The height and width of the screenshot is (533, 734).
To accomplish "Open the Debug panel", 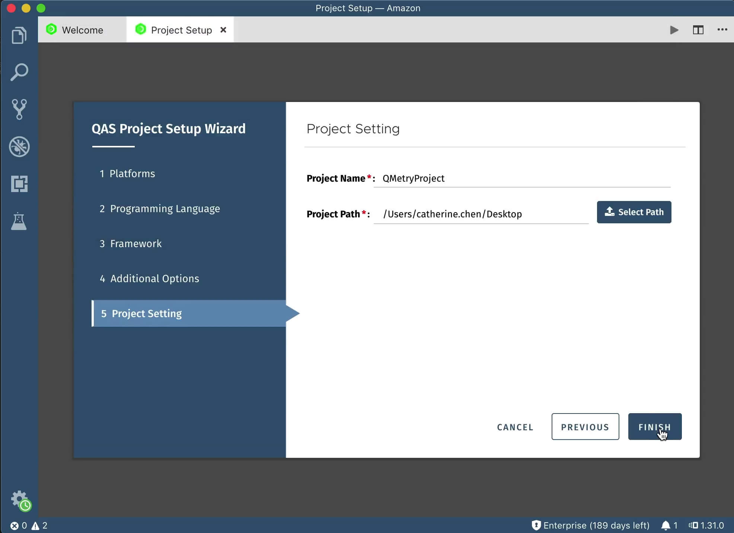I will click(19, 147).
